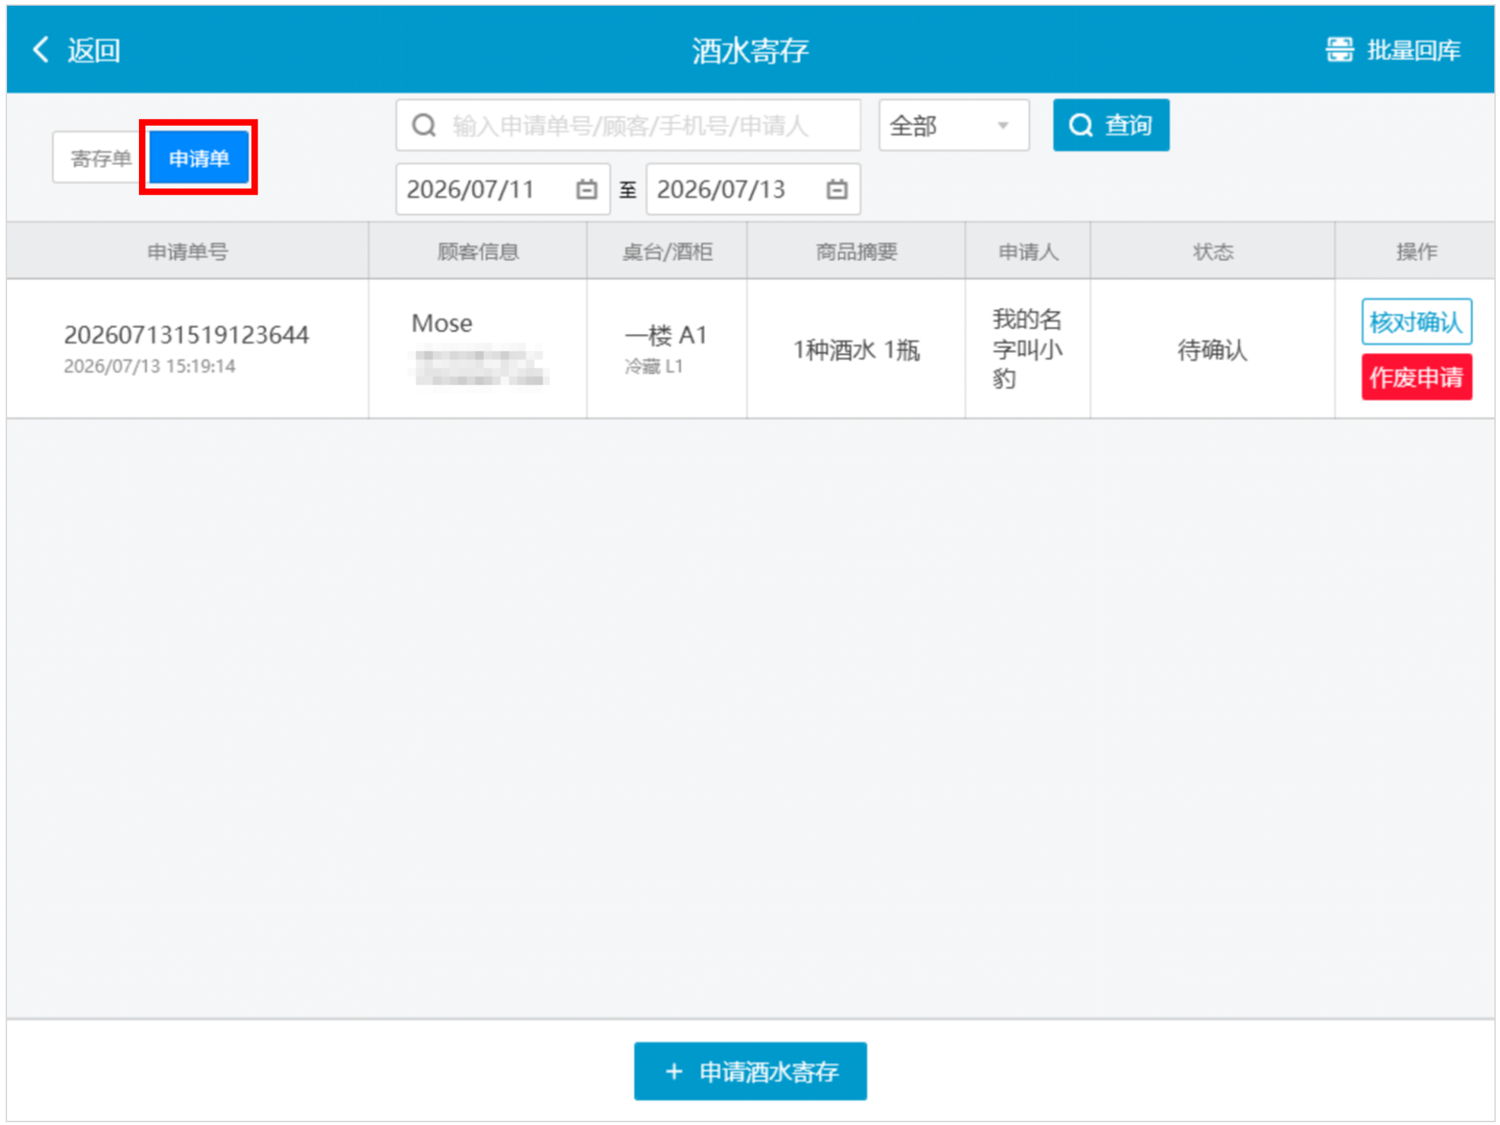Click the 申请人 column header
Image resolution: width=1500 pixels, height=1125 pixels.
pos(1028,251)
